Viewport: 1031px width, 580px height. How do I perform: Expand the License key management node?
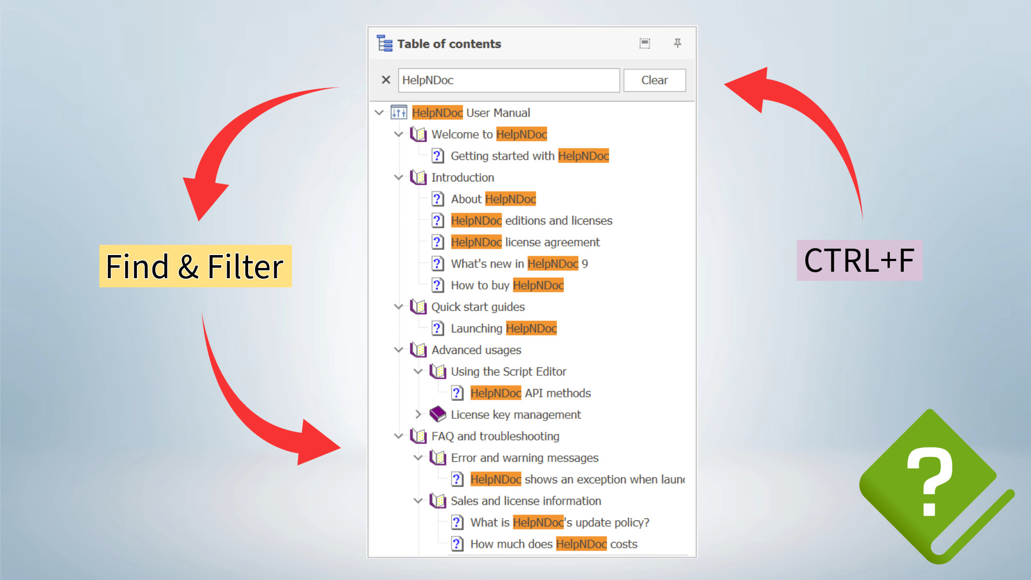(x=418, y=415)
